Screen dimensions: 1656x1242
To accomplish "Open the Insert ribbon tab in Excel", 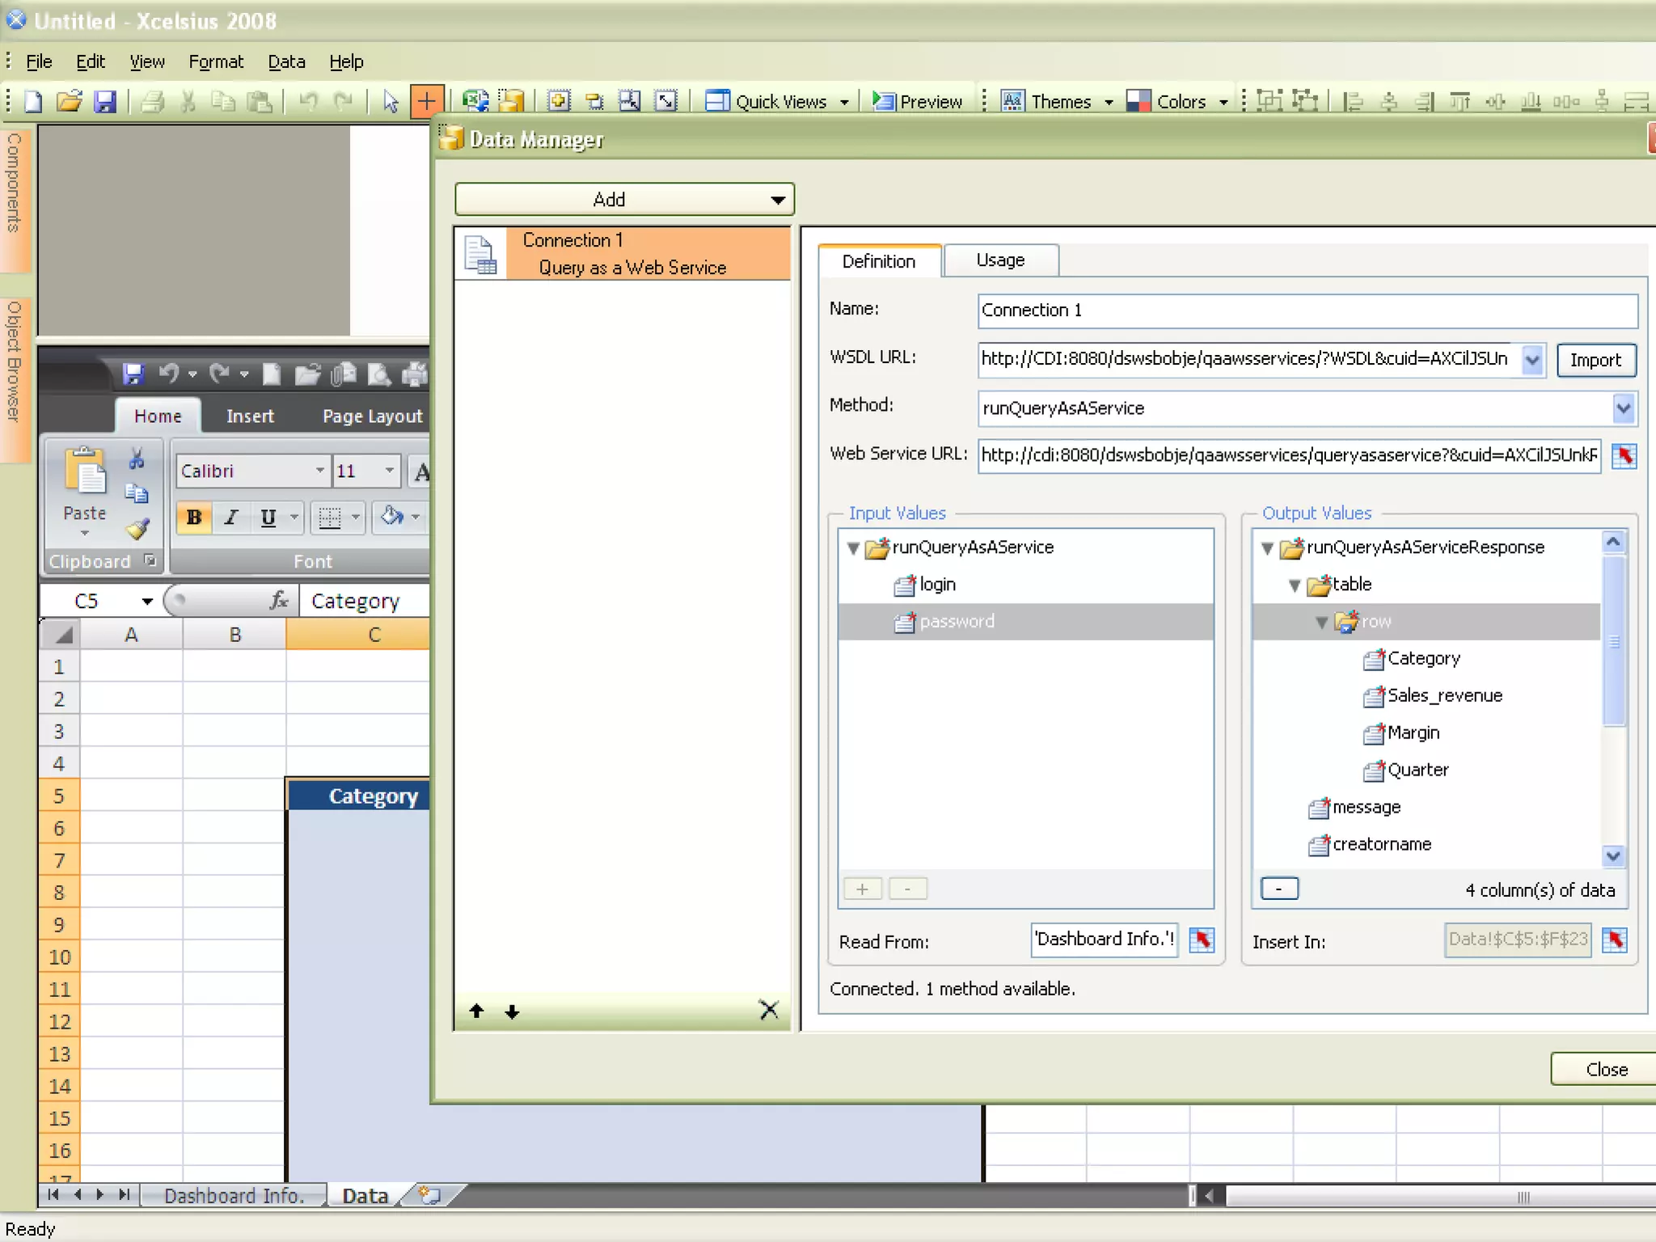I will (250, 416).
